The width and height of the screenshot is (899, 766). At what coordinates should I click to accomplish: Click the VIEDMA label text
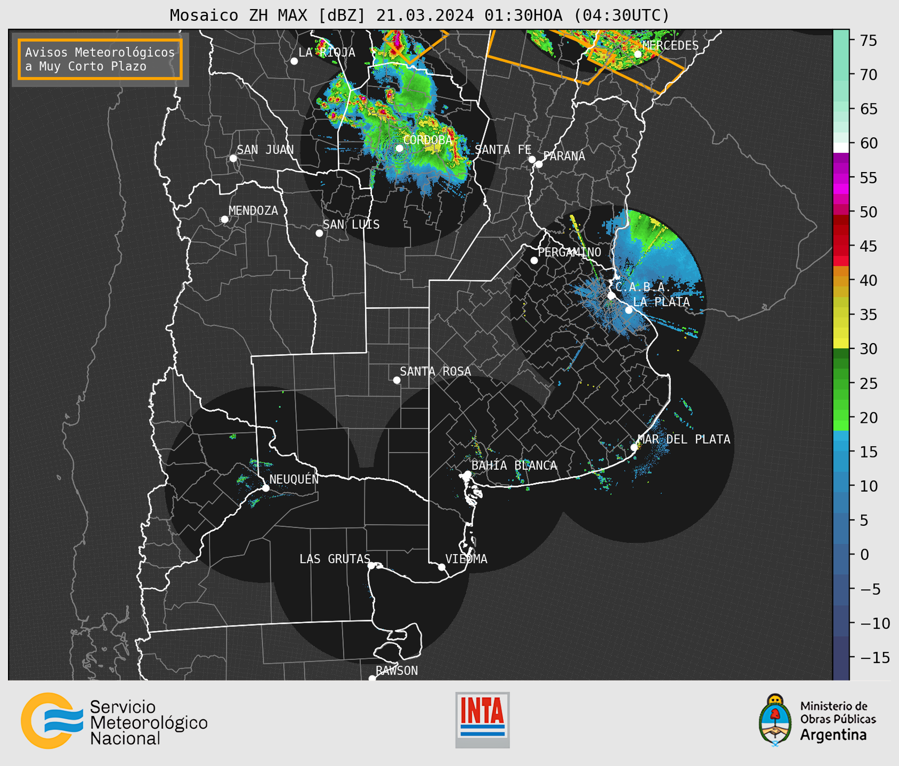466,559
